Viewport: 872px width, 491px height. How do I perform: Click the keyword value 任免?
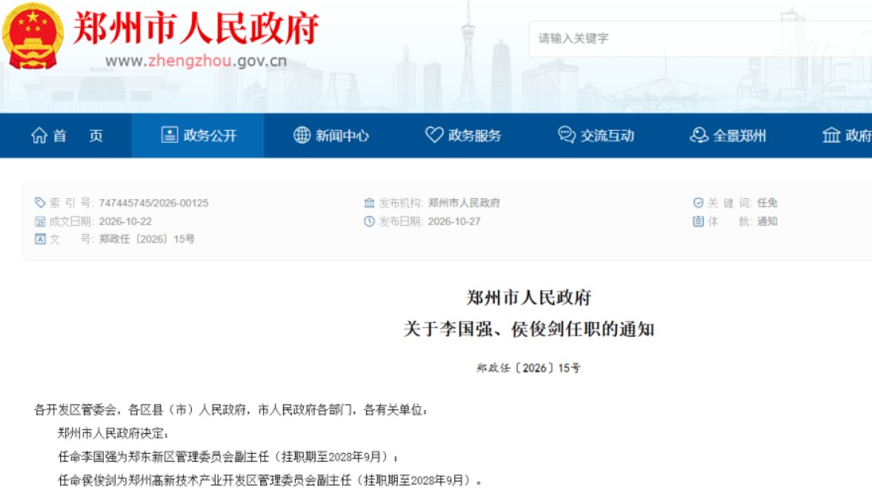tap(767, 203)
